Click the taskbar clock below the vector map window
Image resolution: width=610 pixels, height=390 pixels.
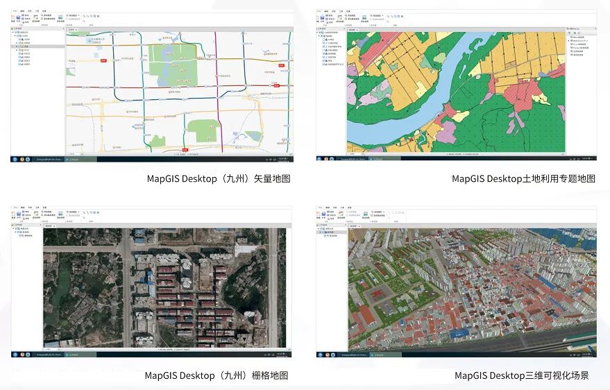click(x=283, y=159)
